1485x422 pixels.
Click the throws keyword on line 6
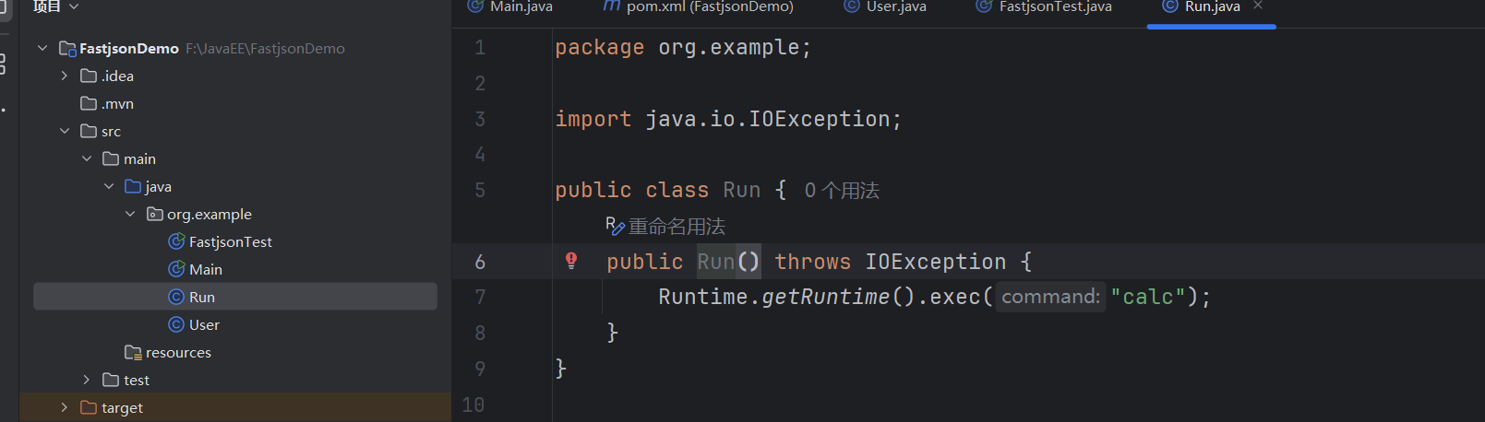(x=812, y=263)
